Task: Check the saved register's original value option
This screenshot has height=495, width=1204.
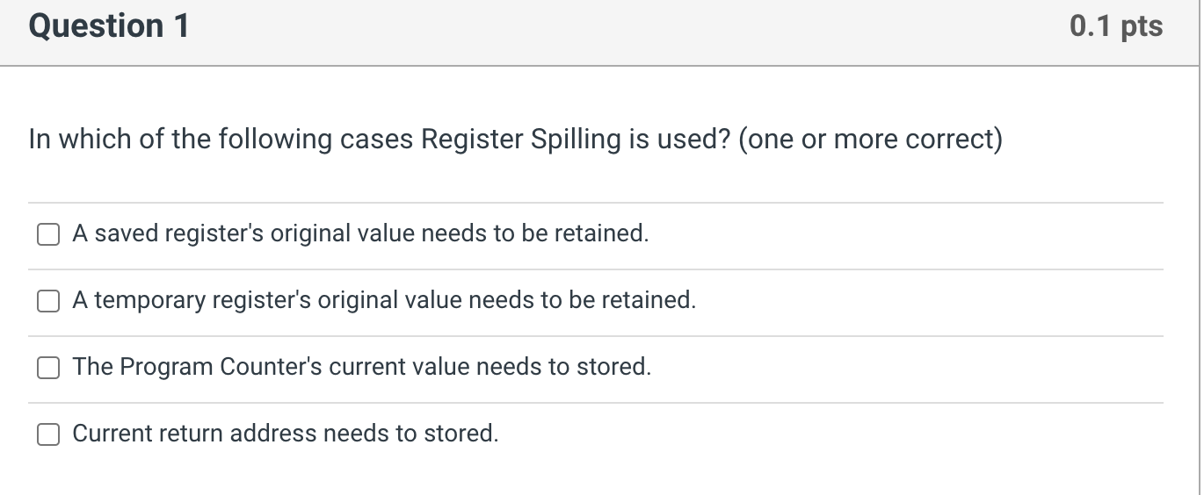Action: click(x=48, y=234)
